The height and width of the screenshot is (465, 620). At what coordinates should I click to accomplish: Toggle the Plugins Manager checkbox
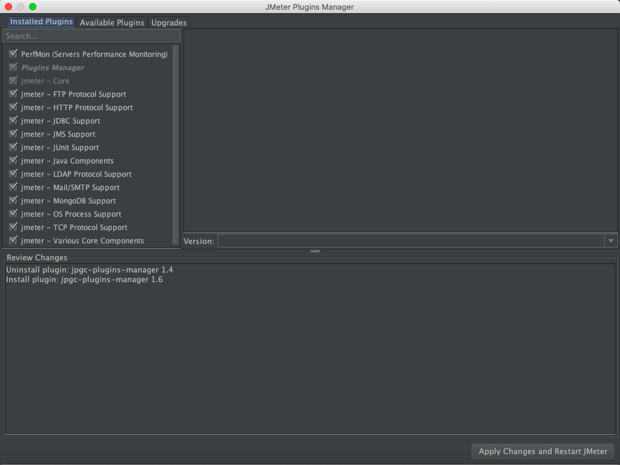(13, 67)
